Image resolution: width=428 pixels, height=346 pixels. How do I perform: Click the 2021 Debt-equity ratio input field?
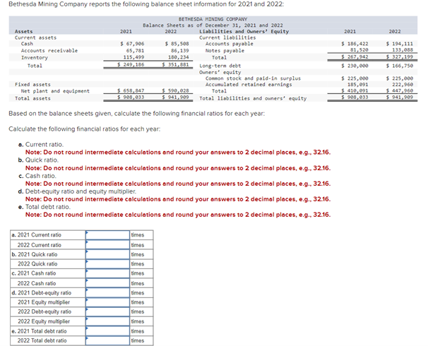(x=107, y=293)
